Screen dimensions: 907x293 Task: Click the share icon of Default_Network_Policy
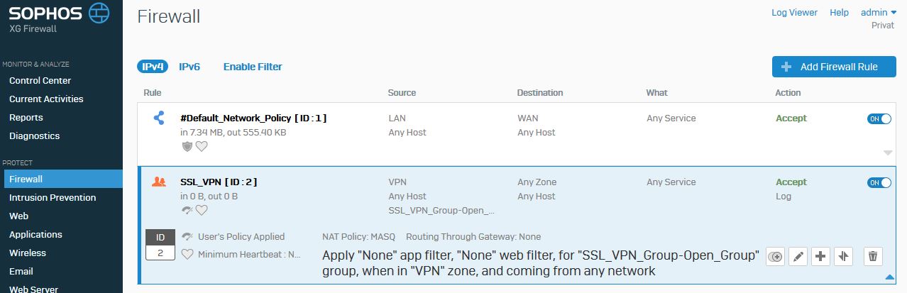click(159, 118)
